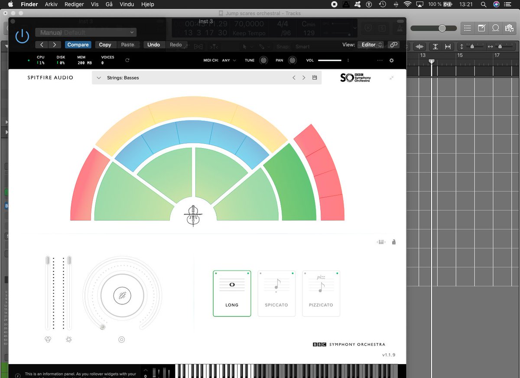Click the Undo button
The image size is (520, 378).
tap(153, 45)
